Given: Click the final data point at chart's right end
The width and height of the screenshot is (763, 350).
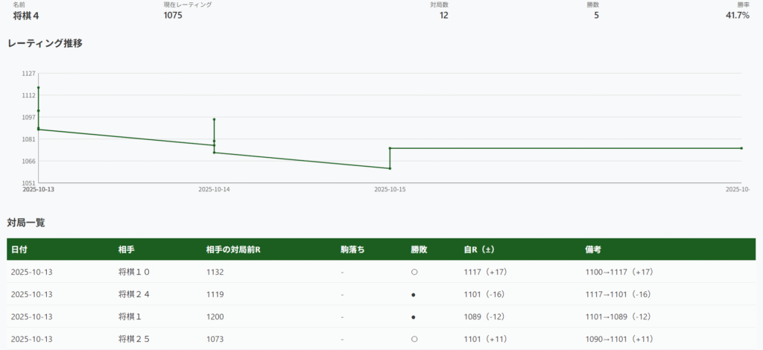Looking at the screenshot, I should point(741,148).
